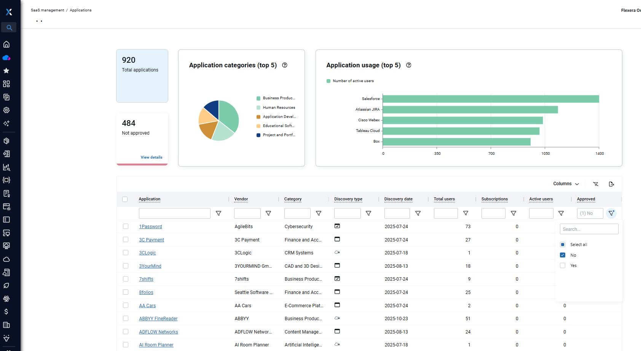
Task: Open the settings gear sidebar icon
Action: click(x=6, y=110)
